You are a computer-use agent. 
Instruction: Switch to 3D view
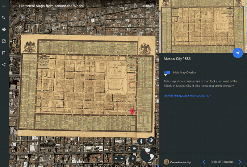(x=134, y=148)
